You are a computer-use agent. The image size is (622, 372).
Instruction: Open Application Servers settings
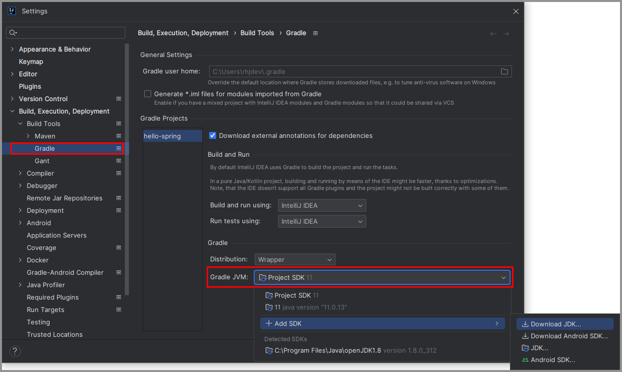[x=57, y=235]
